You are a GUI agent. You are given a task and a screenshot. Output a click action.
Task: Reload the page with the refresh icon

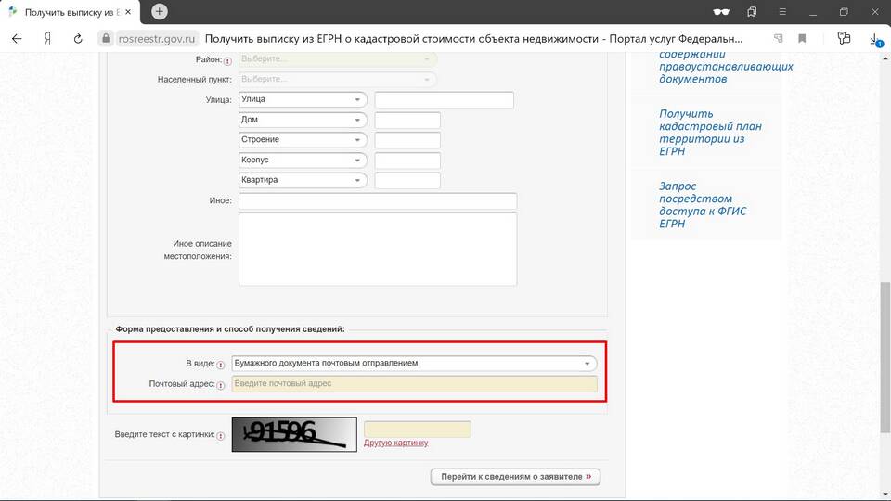pyautogui.click(x=78, y=39)
